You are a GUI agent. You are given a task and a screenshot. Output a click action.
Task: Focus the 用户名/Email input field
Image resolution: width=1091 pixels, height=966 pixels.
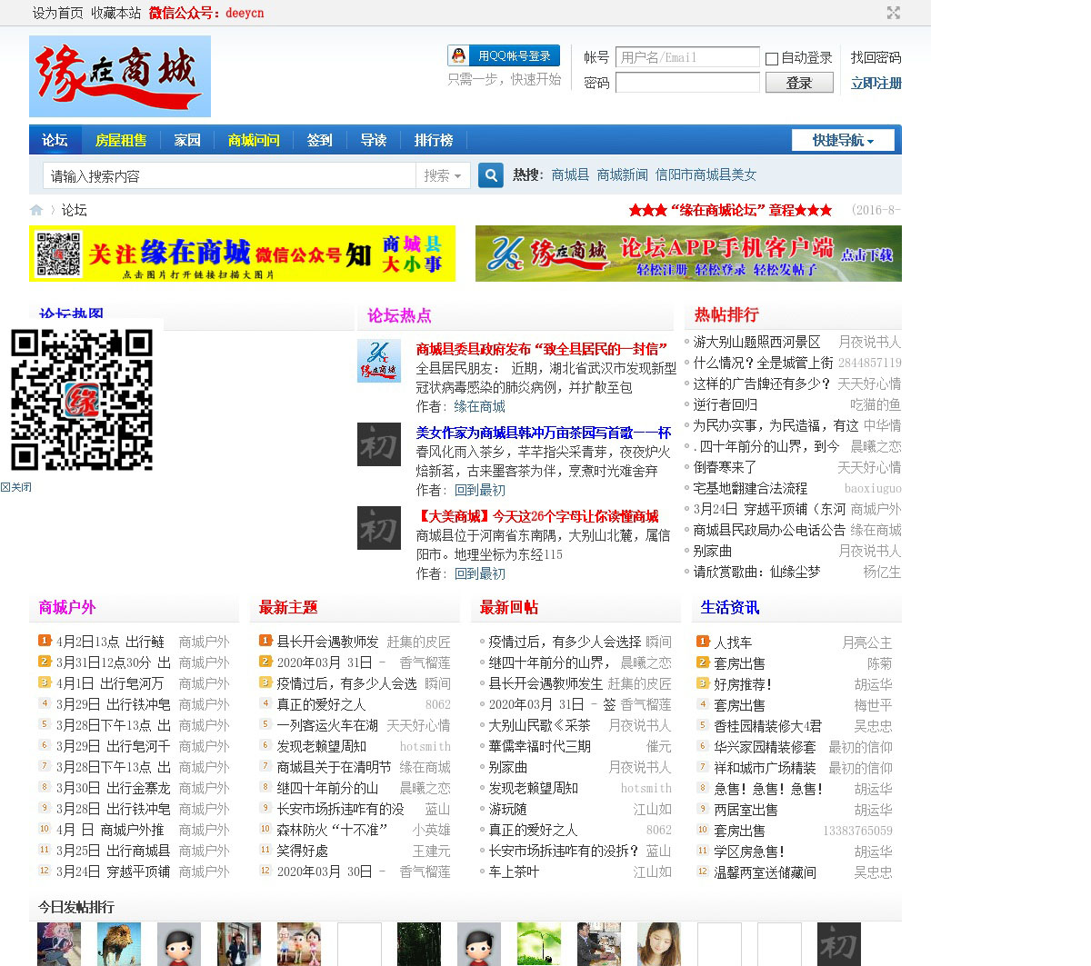(x=686, y=57)
